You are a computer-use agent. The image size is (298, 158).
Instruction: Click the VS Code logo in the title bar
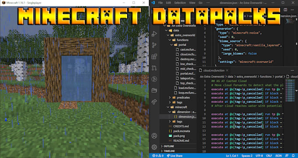pyautogui.click(x=153, y=3)
